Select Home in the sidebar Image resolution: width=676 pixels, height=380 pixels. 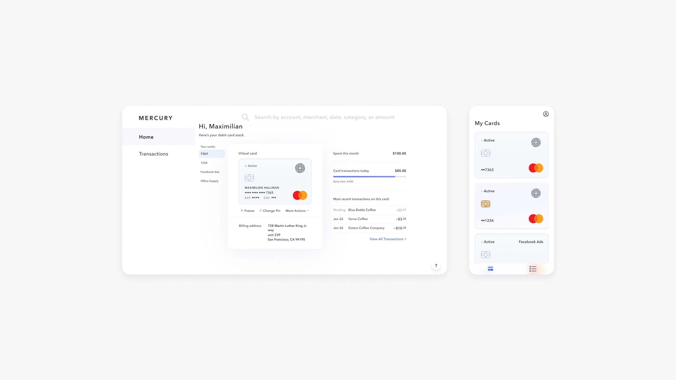pos(146,137)
